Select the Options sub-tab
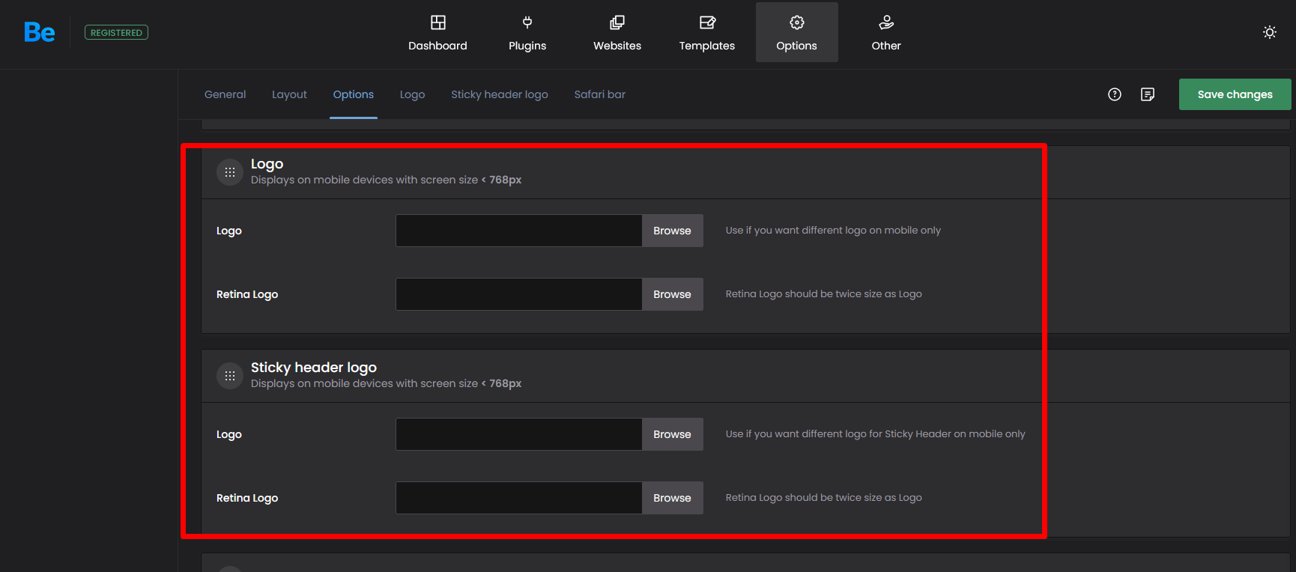The height and width of the screenshot is (572, 1296). point(354,94)
